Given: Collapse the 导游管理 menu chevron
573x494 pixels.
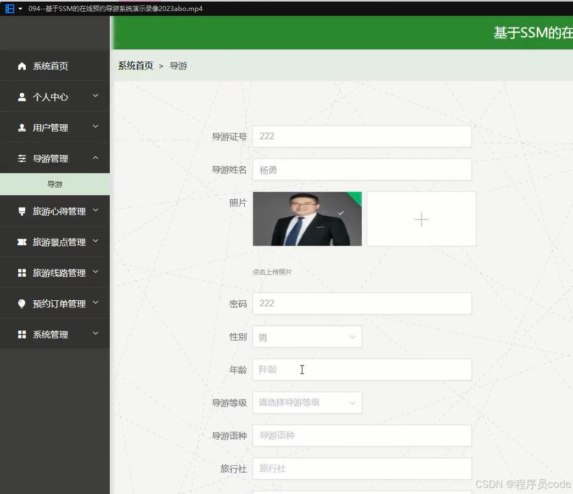Looking at the screenshot, I should 95,158.
